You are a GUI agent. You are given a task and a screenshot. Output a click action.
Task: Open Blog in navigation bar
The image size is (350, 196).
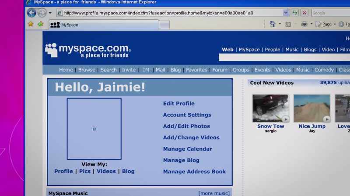(176, 70)
